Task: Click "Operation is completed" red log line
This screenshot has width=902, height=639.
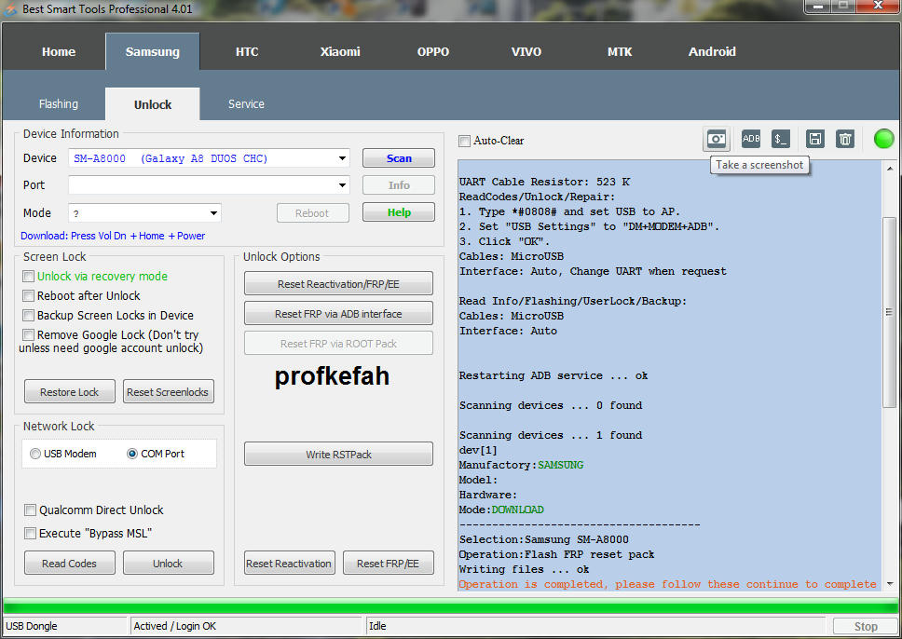Action: click(x=667, y=584)
